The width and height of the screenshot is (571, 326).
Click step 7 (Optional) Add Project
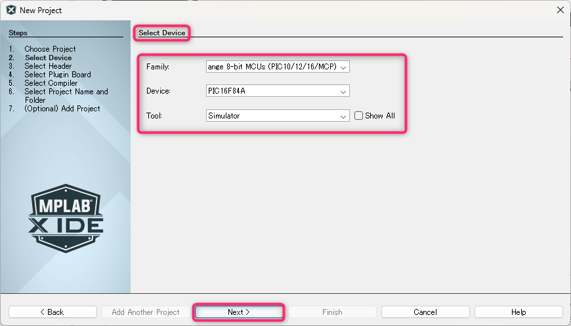tap(62, 109)
